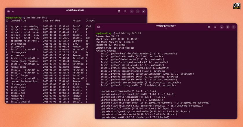Click the 'apt history-list' command text
Screen dimensions: 243x127
[x=36, y=18]
